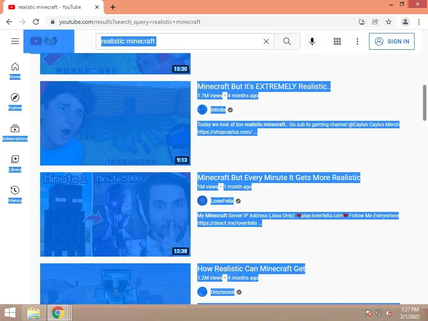428x321 pixels.
Task: Open History in the sidebar
Action: (x=15, y=194)
